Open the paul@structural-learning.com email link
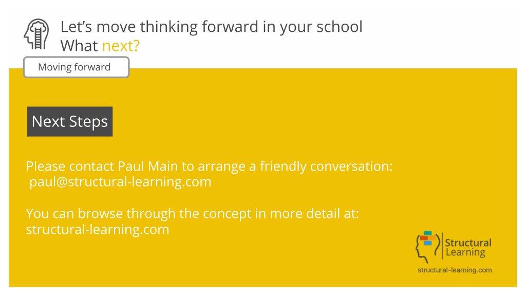 click(120, 181)
